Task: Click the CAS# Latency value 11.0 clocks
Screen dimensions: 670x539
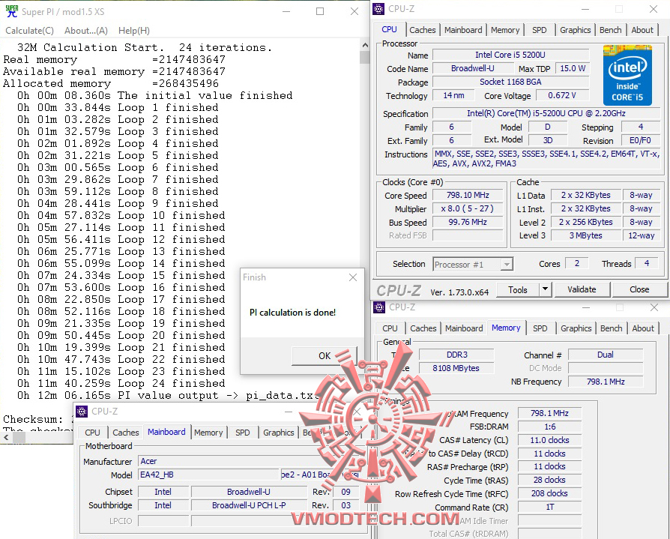Action: (549, 440)
